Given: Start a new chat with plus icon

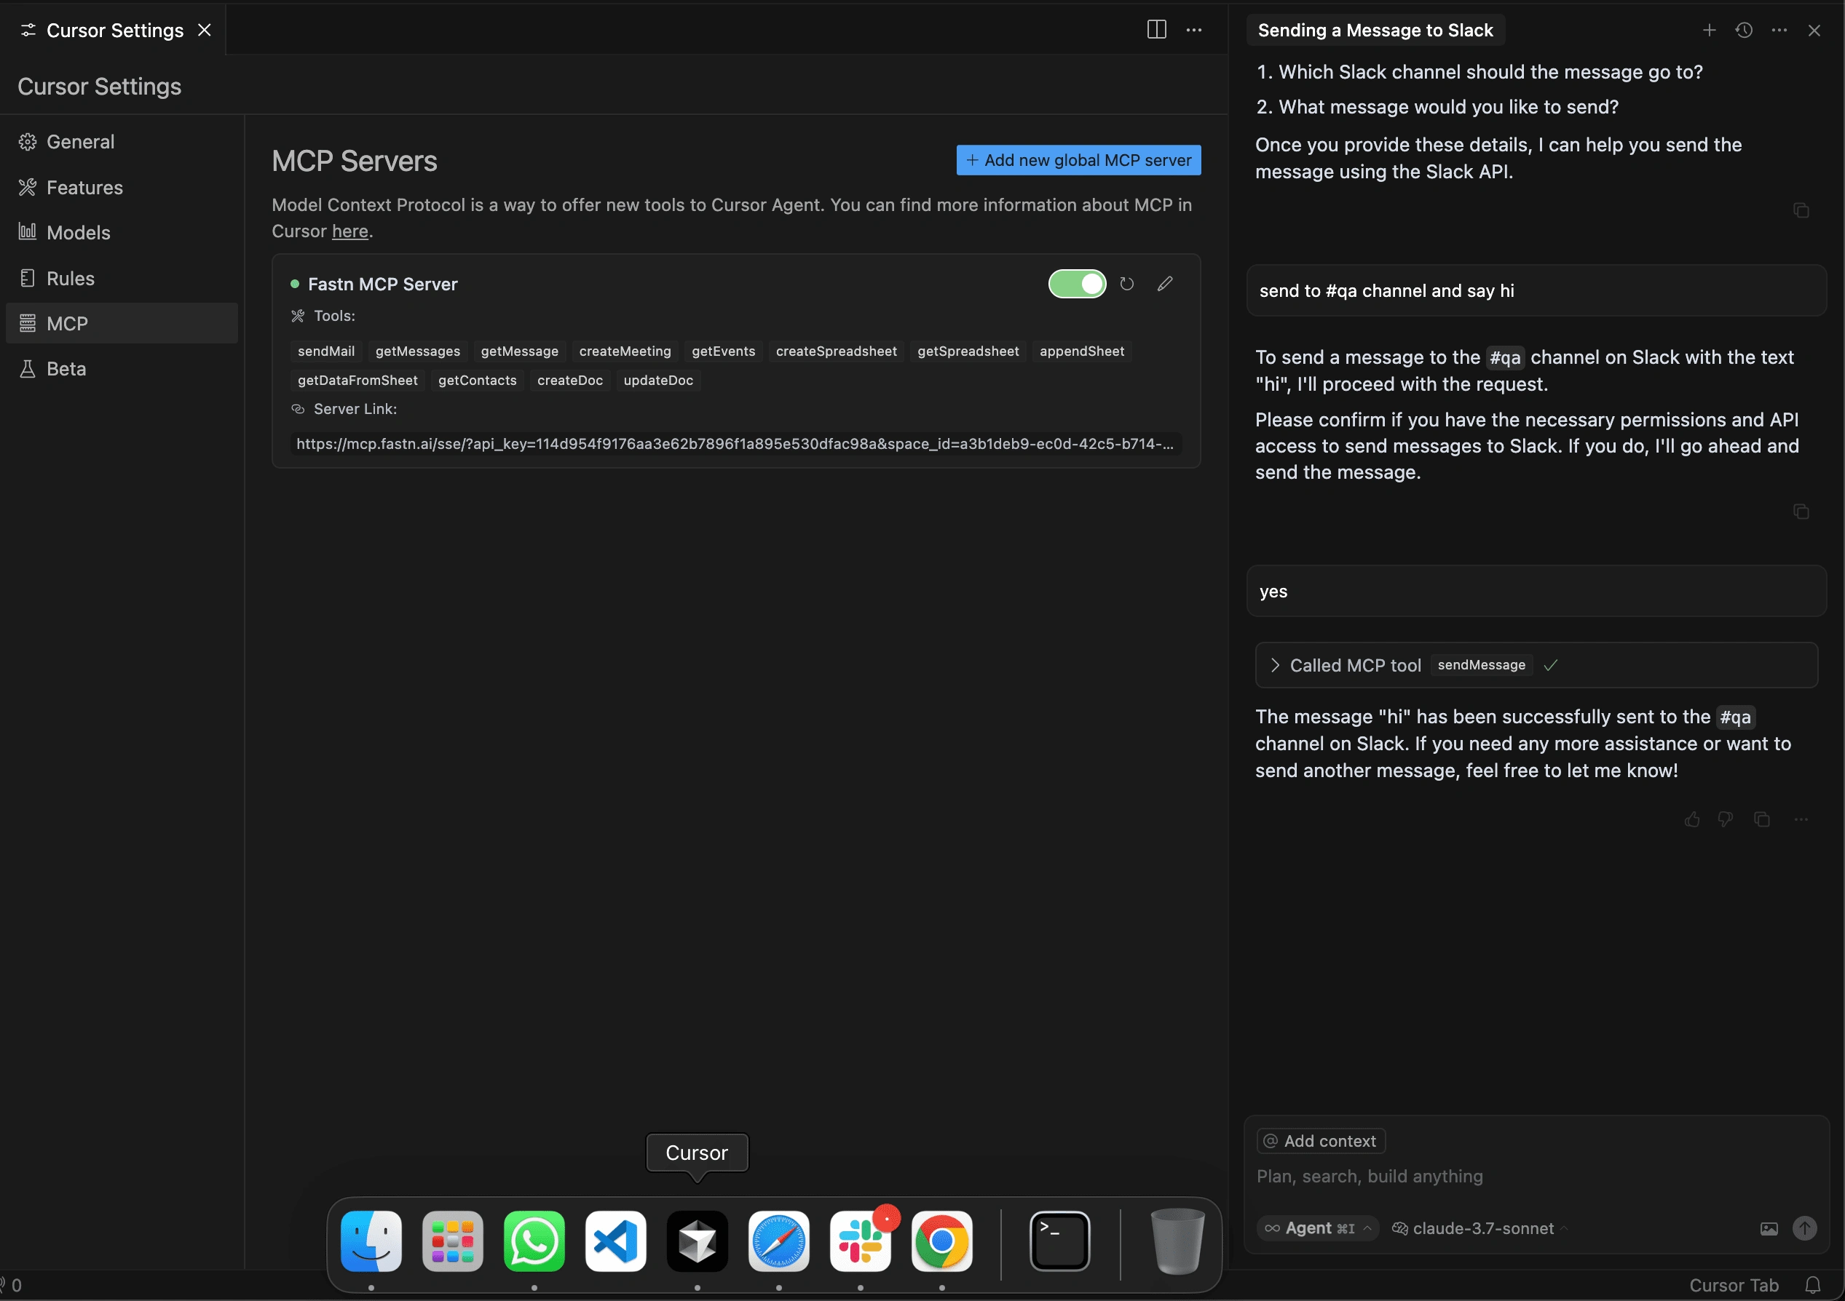Looking at the screenshot, I should coord(1709,30).
